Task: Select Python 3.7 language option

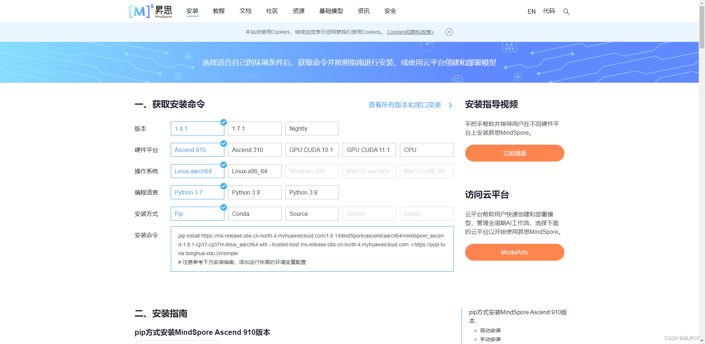Action: (198, 192)
